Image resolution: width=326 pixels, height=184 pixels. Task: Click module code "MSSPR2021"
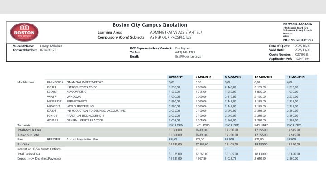pos(54,102)
